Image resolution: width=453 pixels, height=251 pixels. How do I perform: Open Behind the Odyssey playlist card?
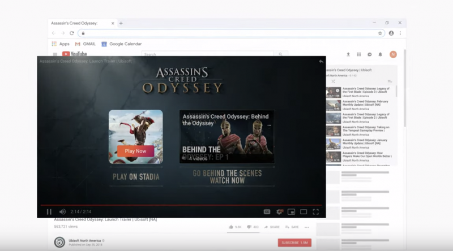click(x=227, y=137)
